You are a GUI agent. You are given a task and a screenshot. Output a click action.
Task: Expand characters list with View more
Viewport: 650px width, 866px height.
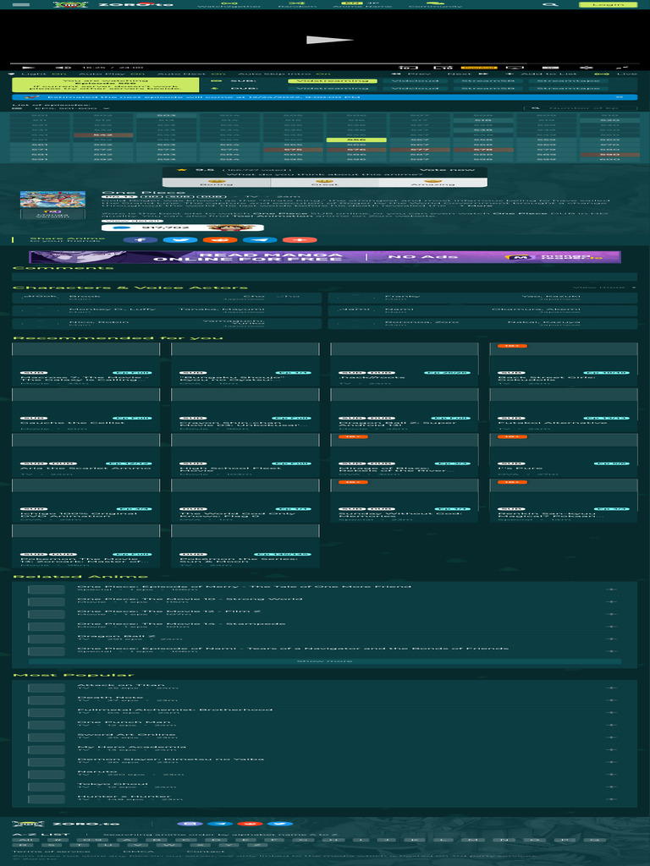pyautogui.click(x=604, y=288)
